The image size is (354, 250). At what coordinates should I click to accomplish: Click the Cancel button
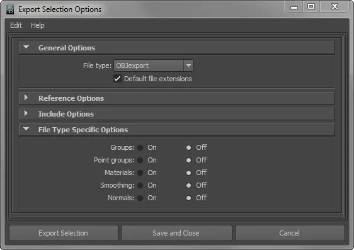(290, 233)
